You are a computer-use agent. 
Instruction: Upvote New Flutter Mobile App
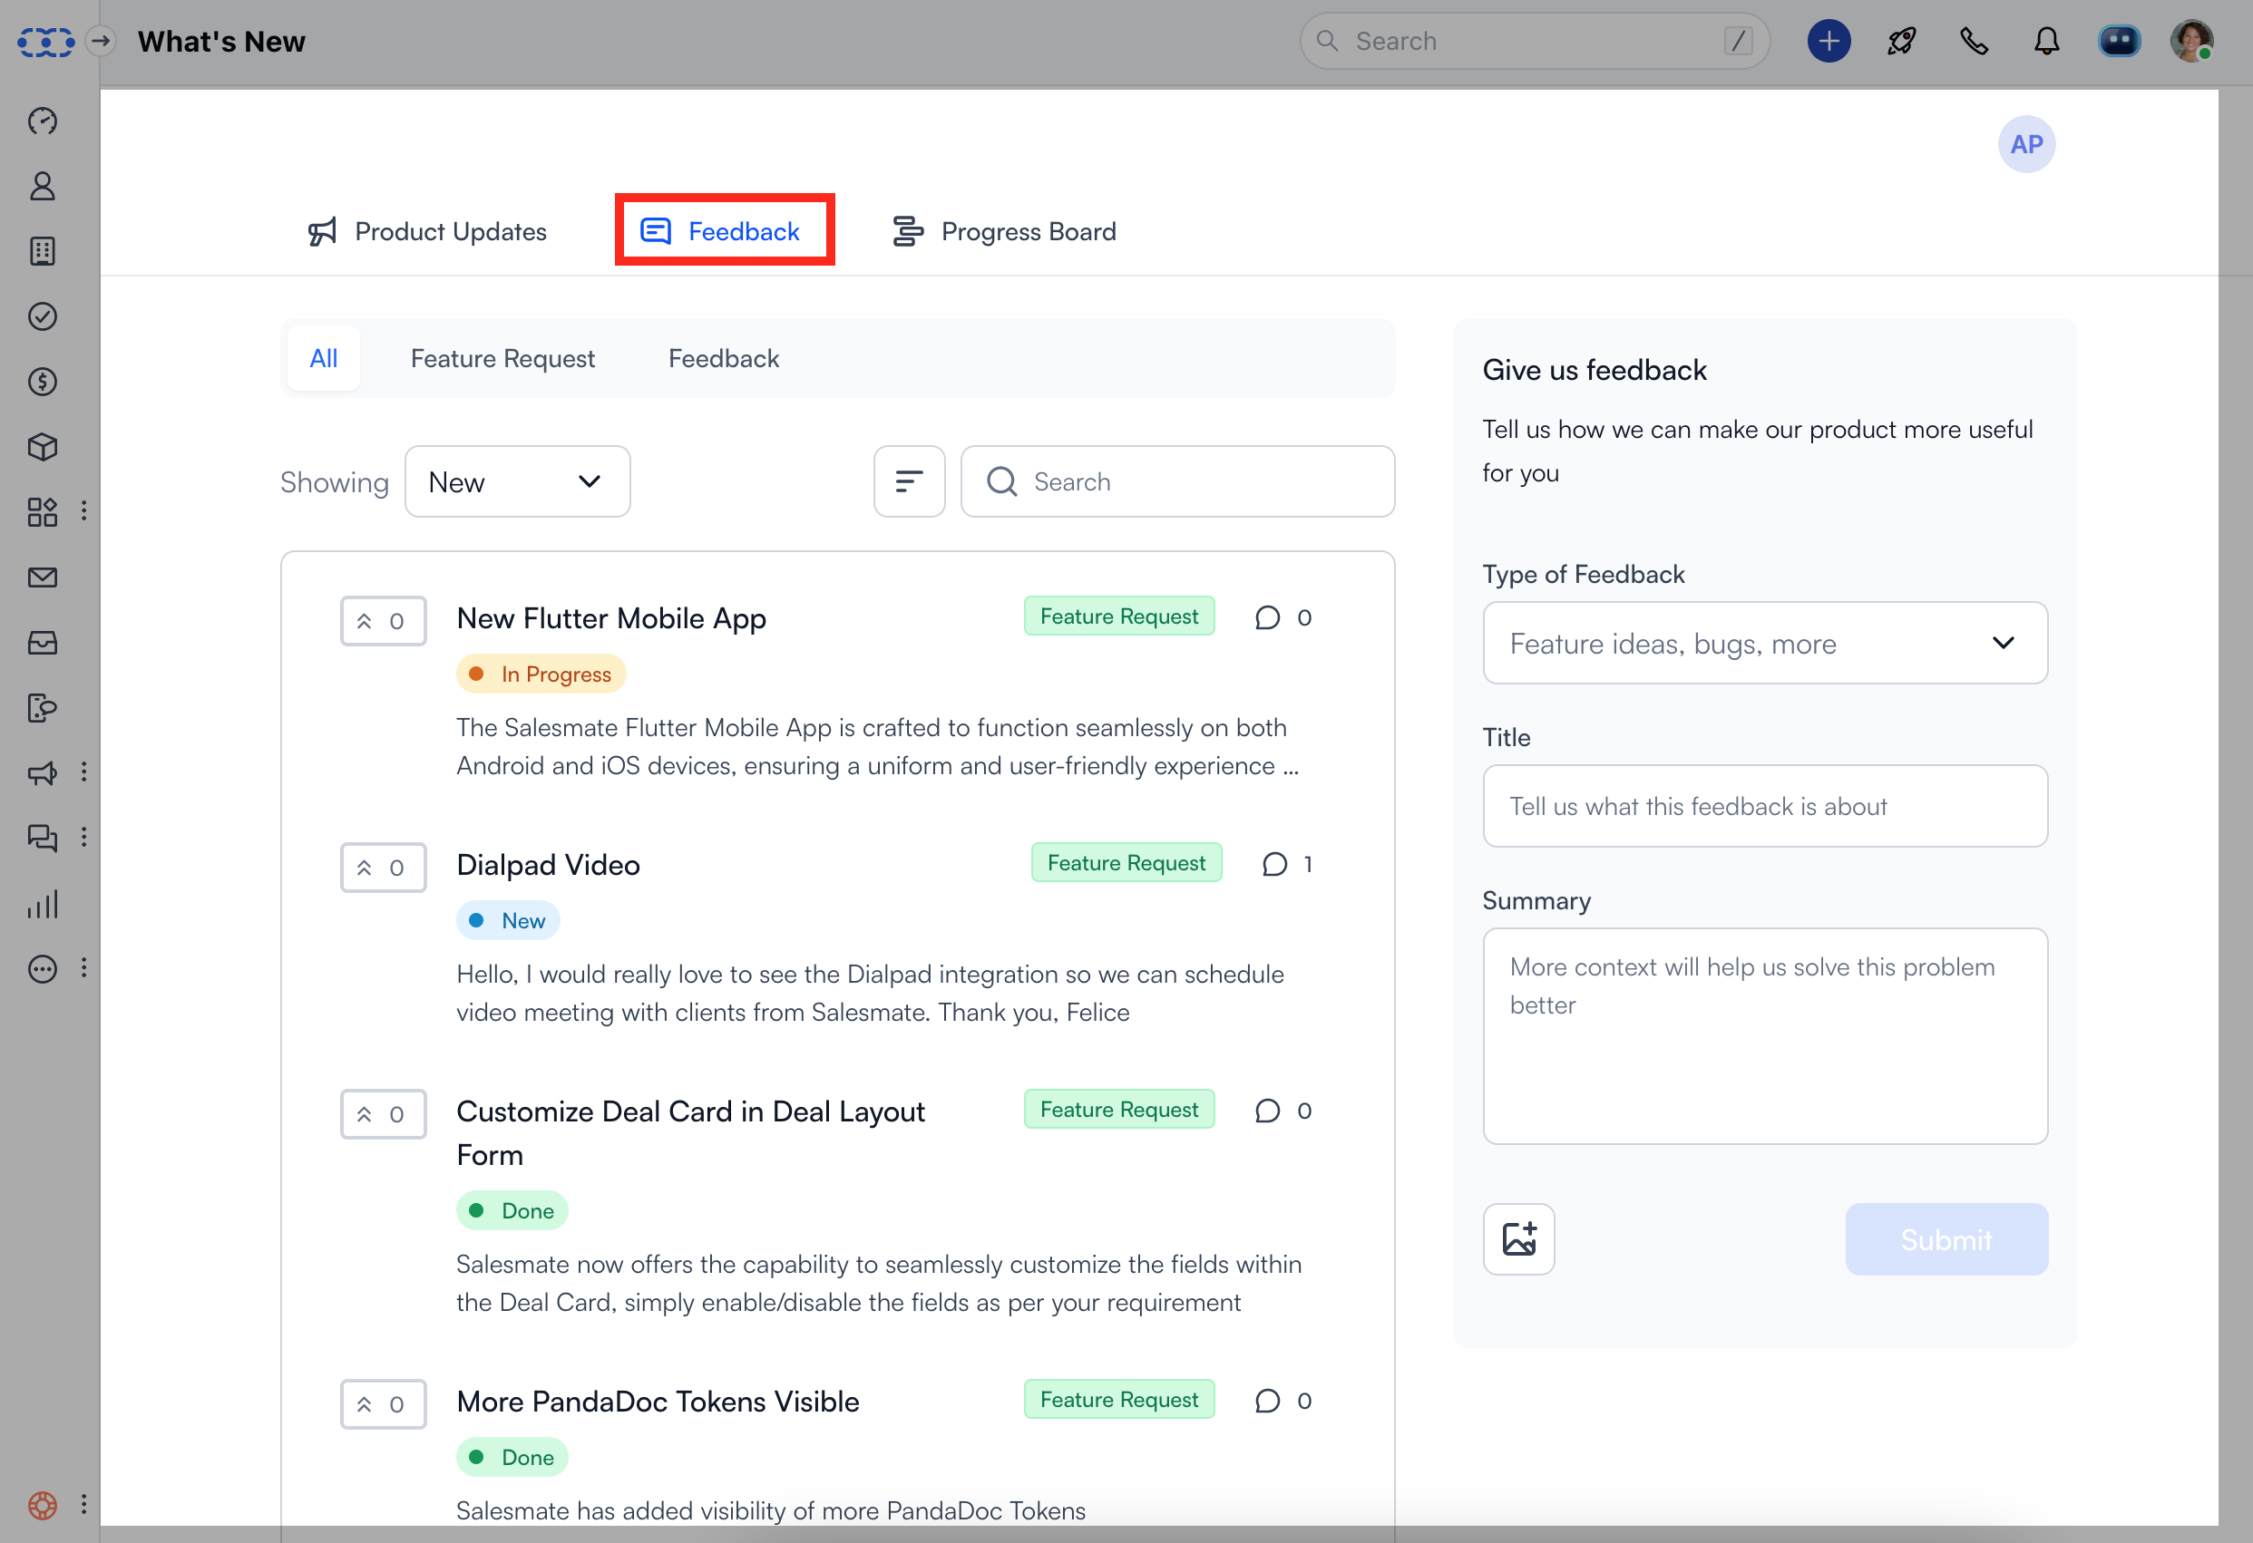point(383,621)
